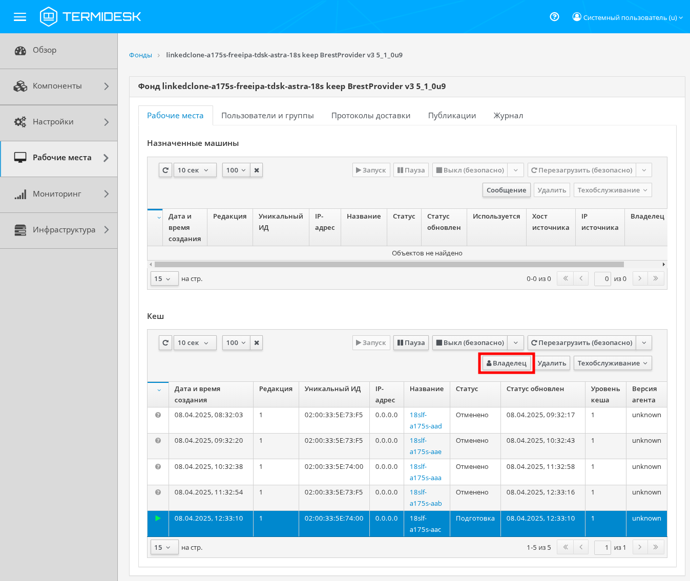Expand the Техобслуживание dropdown in Кеш
Viewport: 690px width, 581px height.
pos(613,363)
